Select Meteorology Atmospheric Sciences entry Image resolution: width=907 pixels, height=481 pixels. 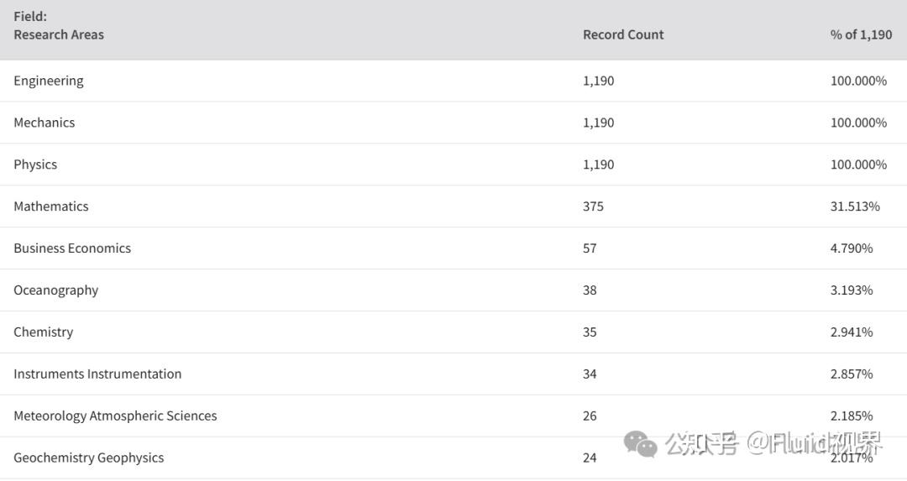115,416
